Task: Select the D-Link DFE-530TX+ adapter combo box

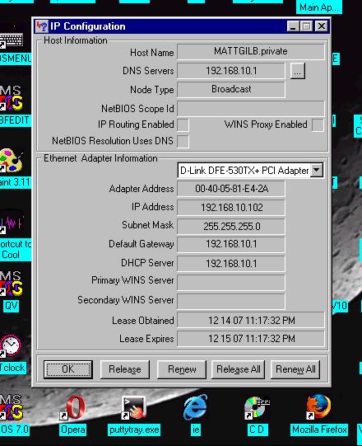Action: [x=250, y=171]
